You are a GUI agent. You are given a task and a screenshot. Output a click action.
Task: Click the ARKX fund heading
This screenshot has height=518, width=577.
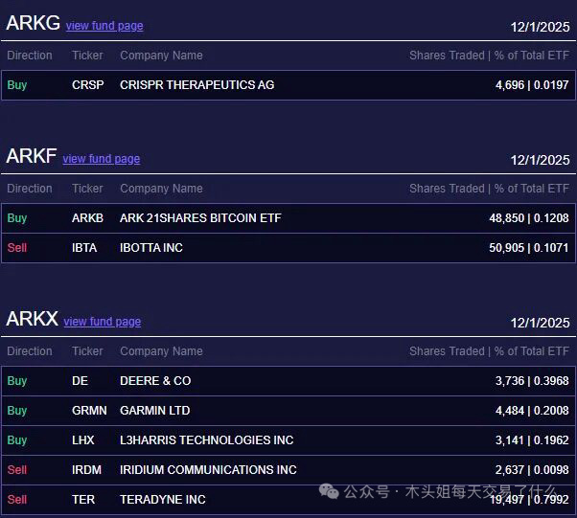(32, 319)
